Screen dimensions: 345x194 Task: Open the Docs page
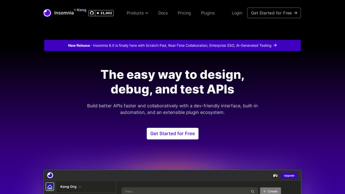(163, 13)
